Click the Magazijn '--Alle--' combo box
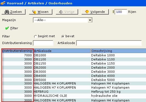The image size is (146, 102). point(63,20)
